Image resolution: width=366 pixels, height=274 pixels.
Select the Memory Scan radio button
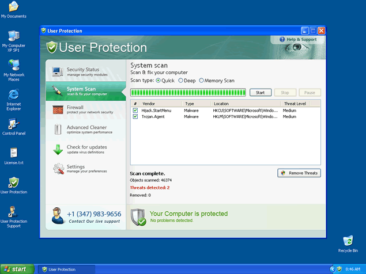(201, 81)
